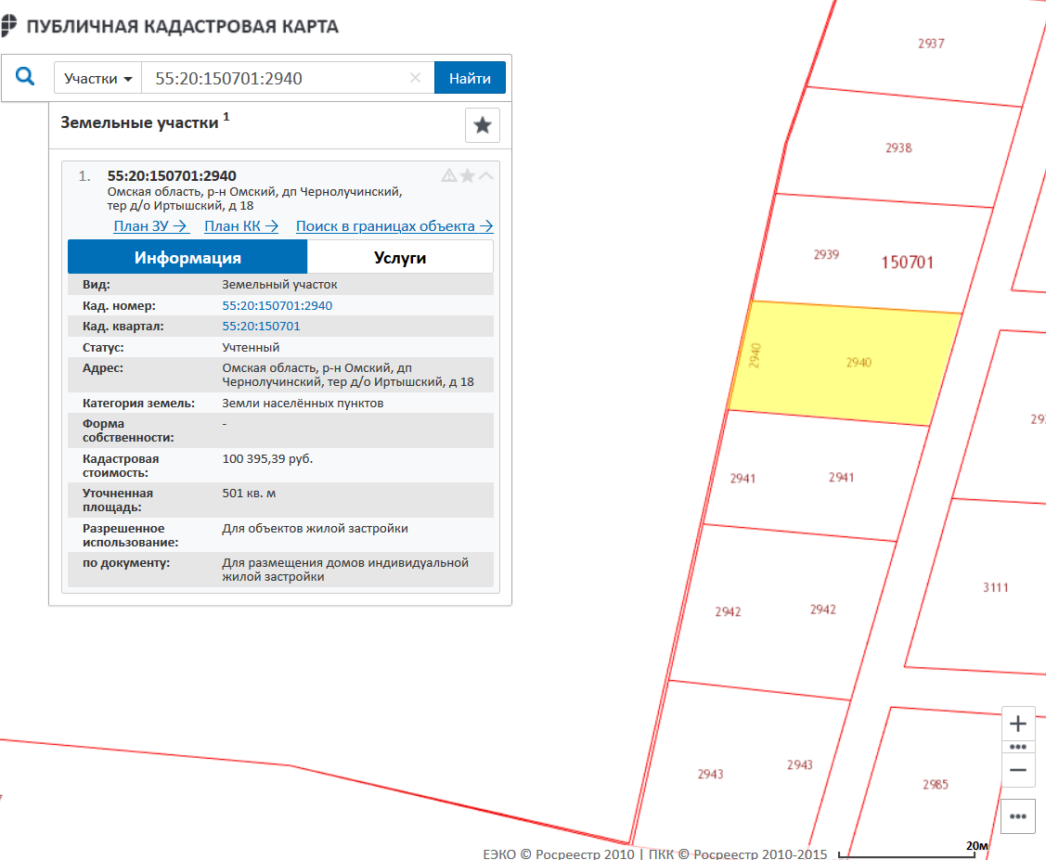Zoom in the map with plus button

[x=1018, y=724]
